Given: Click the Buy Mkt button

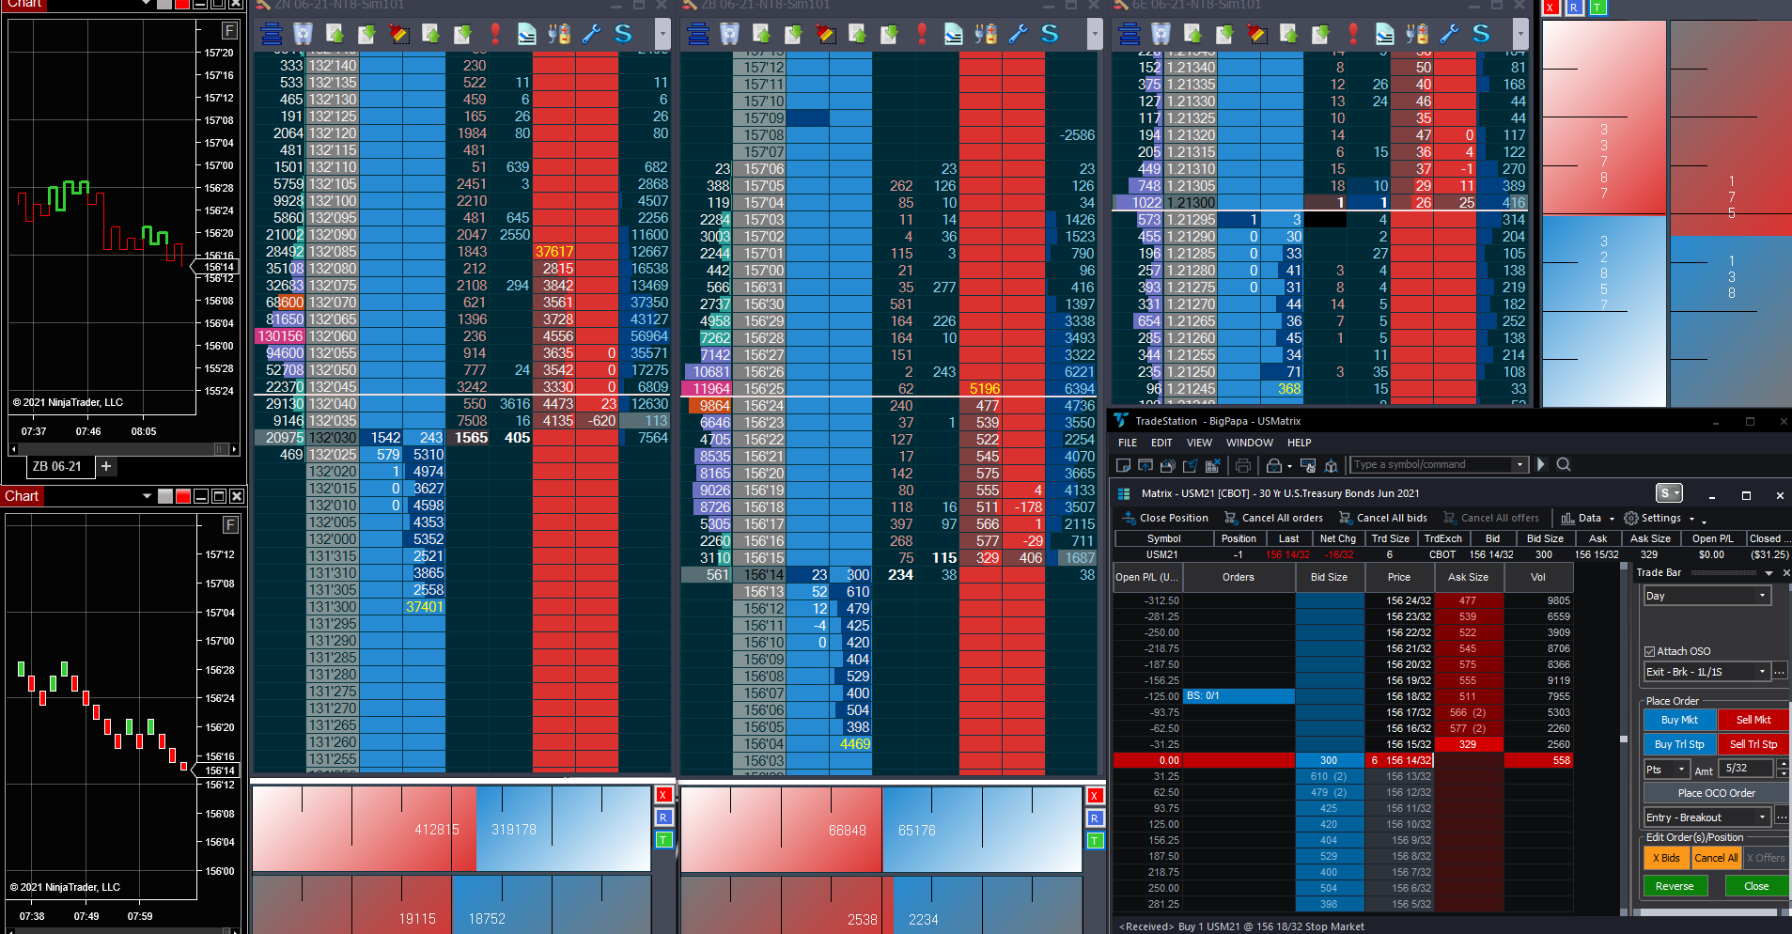Looking at the screenshot, I should [x=1679, y=720].
